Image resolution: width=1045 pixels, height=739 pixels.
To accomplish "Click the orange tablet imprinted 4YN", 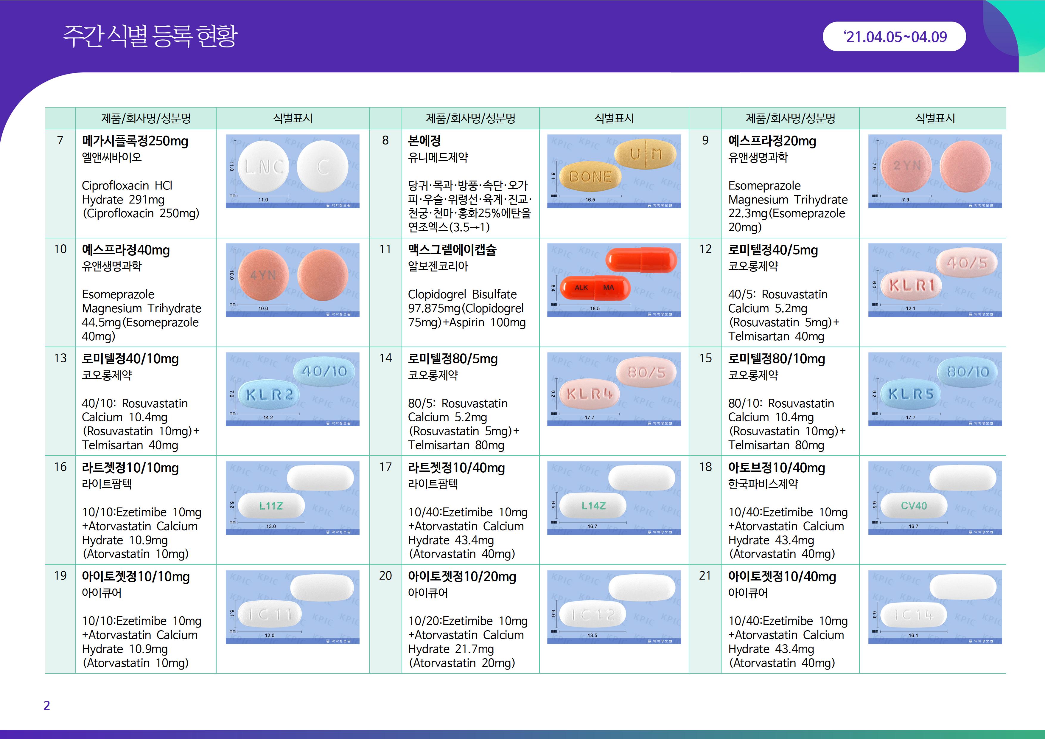I will 263,275.
